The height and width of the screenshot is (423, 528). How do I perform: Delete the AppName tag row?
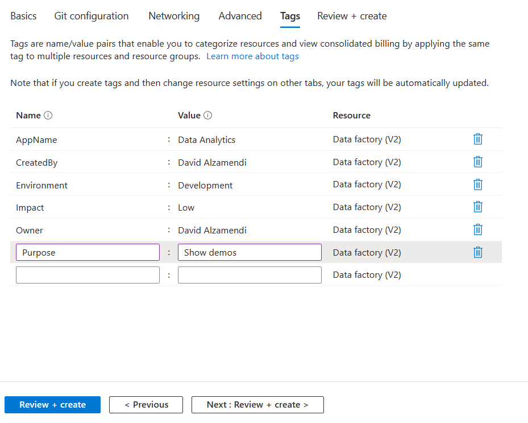[478, 139]
